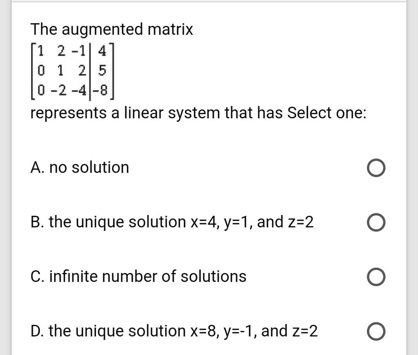Viewport: 418px width, 355px height.
Task: Click the "C. infinite number of solutions" text
Action: (x=138, y=276)
